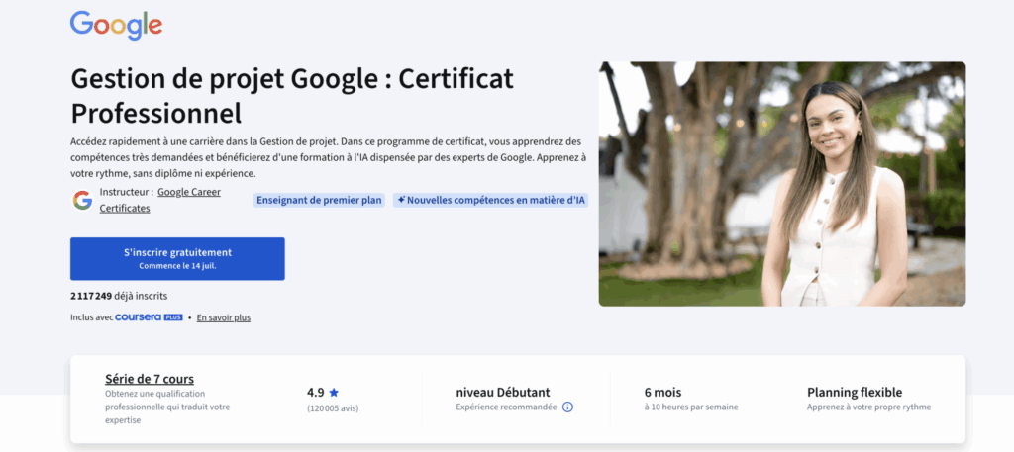1014x452 pixels.
Task: Open the Série de 7 cours link
Action: pyautogui.click(x=150, y=379)
